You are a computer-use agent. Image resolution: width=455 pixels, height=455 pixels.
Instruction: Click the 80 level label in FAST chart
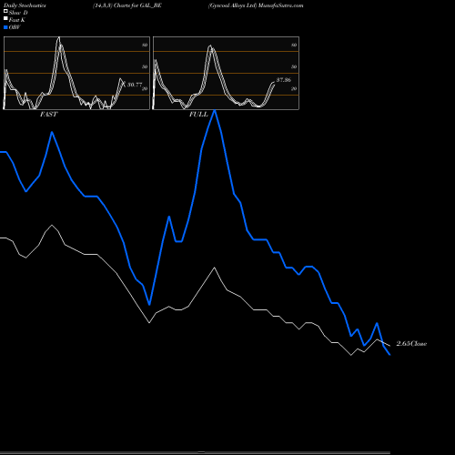coord(145,45)
